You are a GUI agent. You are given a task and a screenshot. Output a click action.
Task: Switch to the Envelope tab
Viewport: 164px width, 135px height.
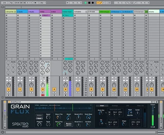click(x=115, y=106)
